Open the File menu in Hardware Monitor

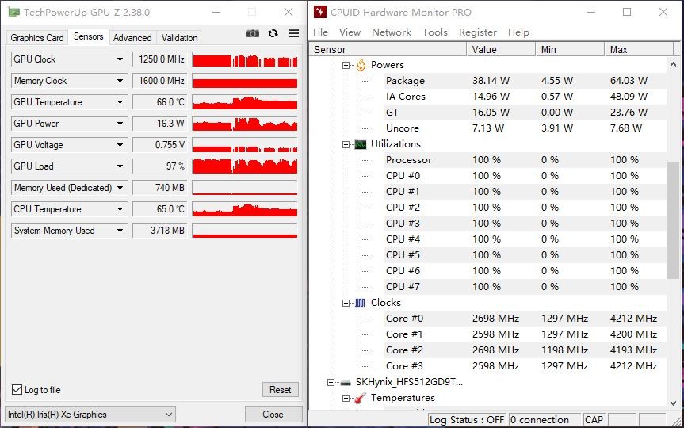(x=321, y=32)
